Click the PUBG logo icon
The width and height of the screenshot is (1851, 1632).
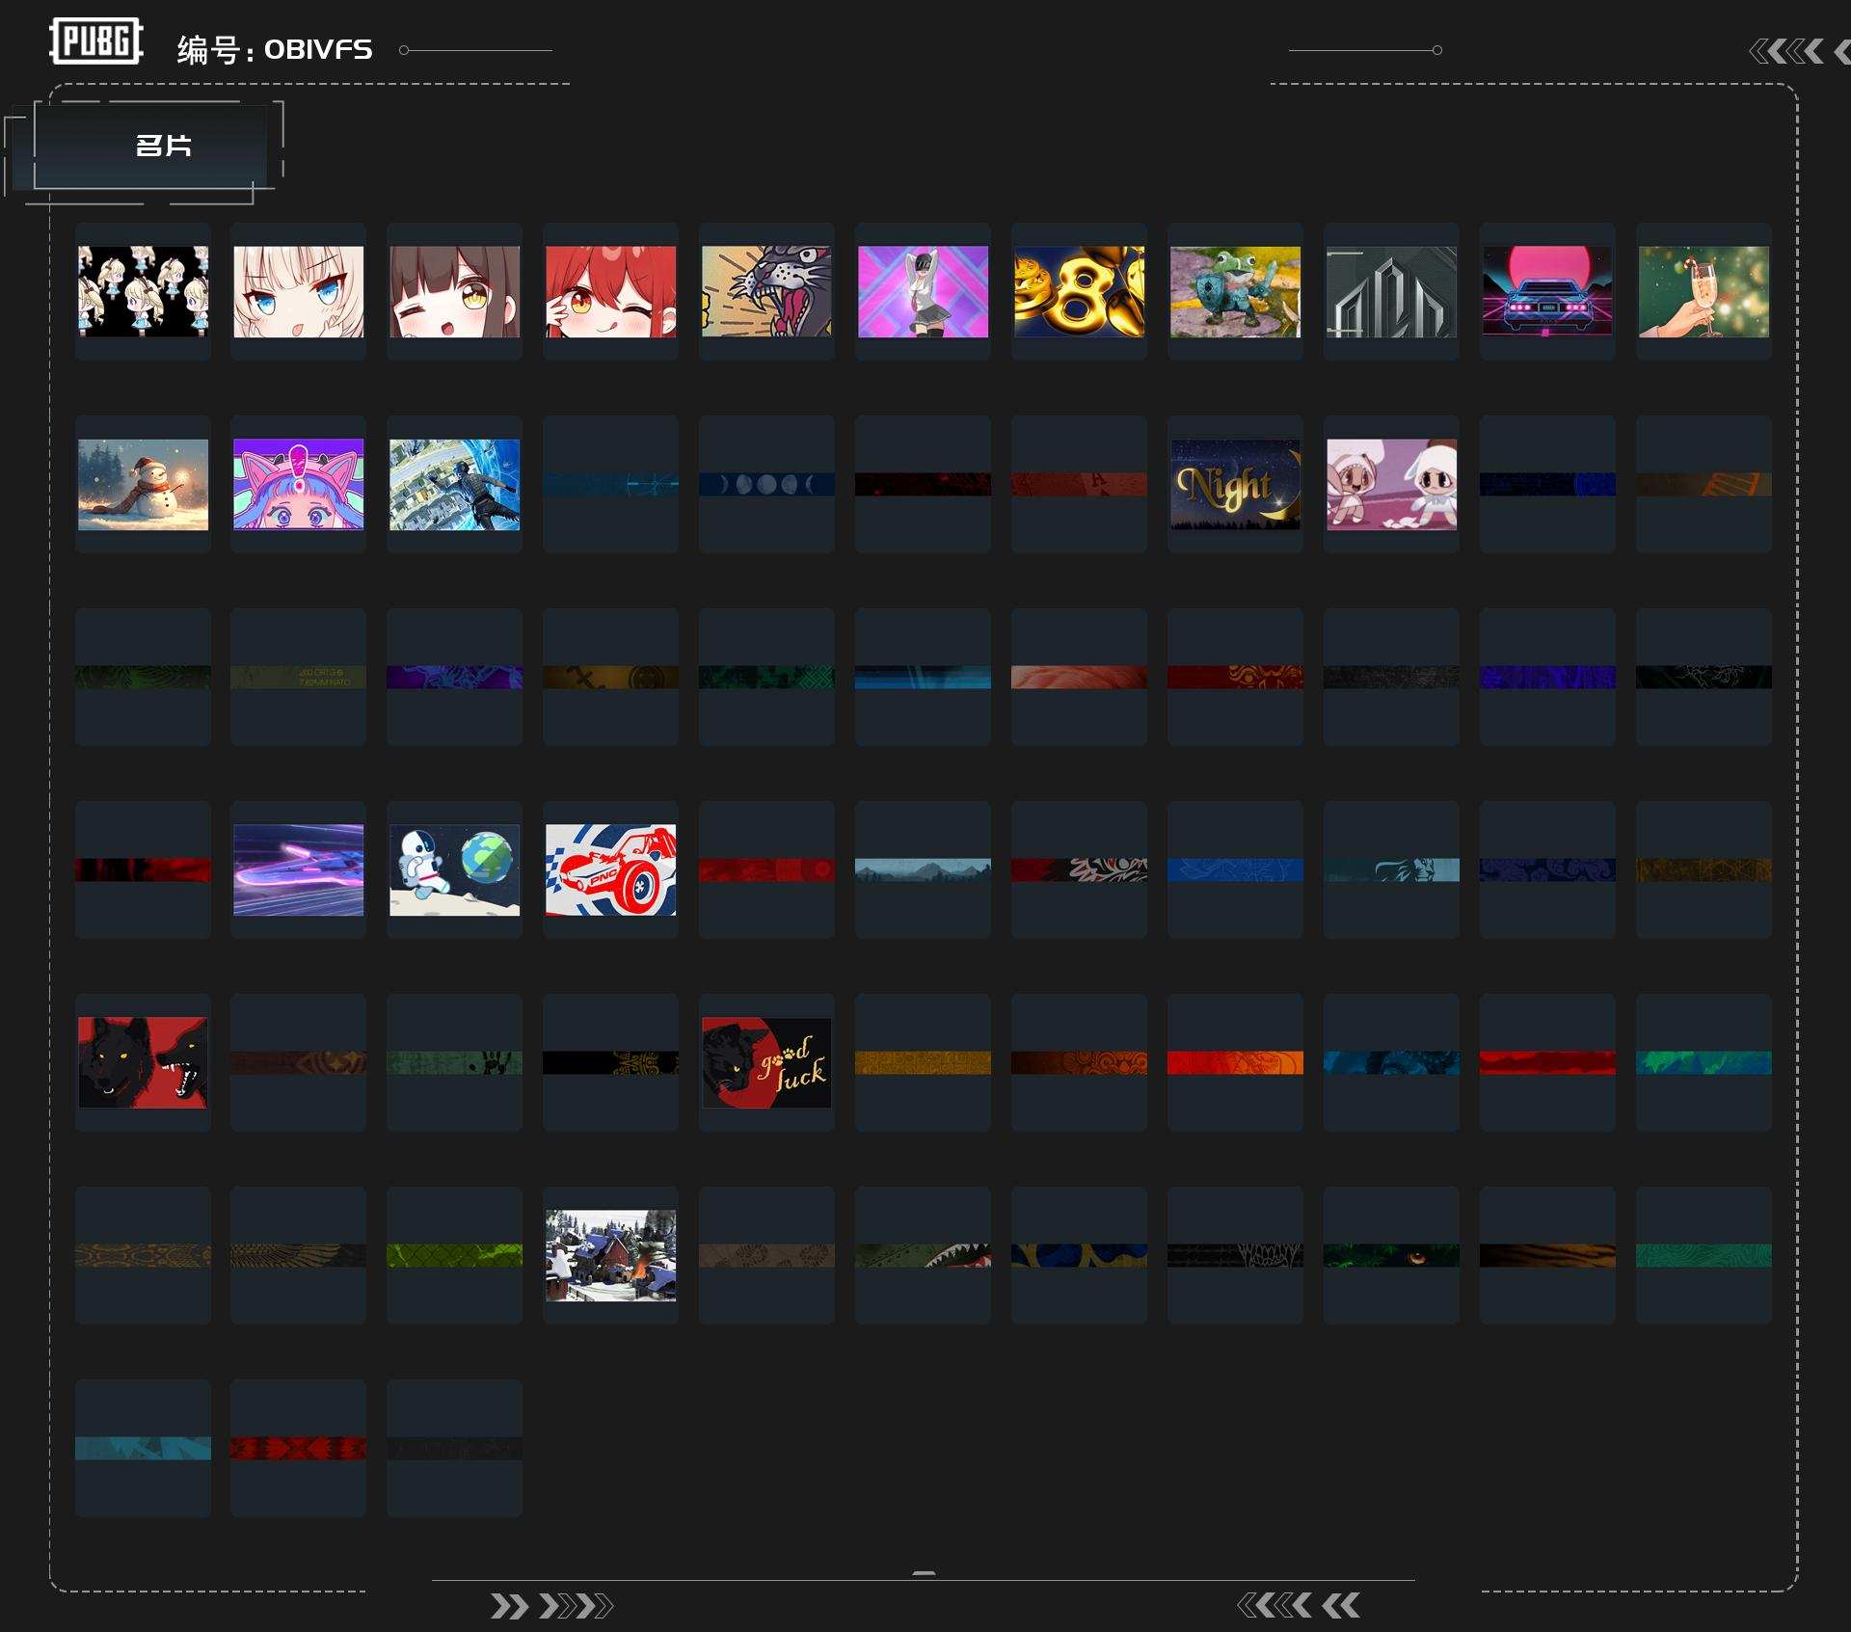[96, 41]
